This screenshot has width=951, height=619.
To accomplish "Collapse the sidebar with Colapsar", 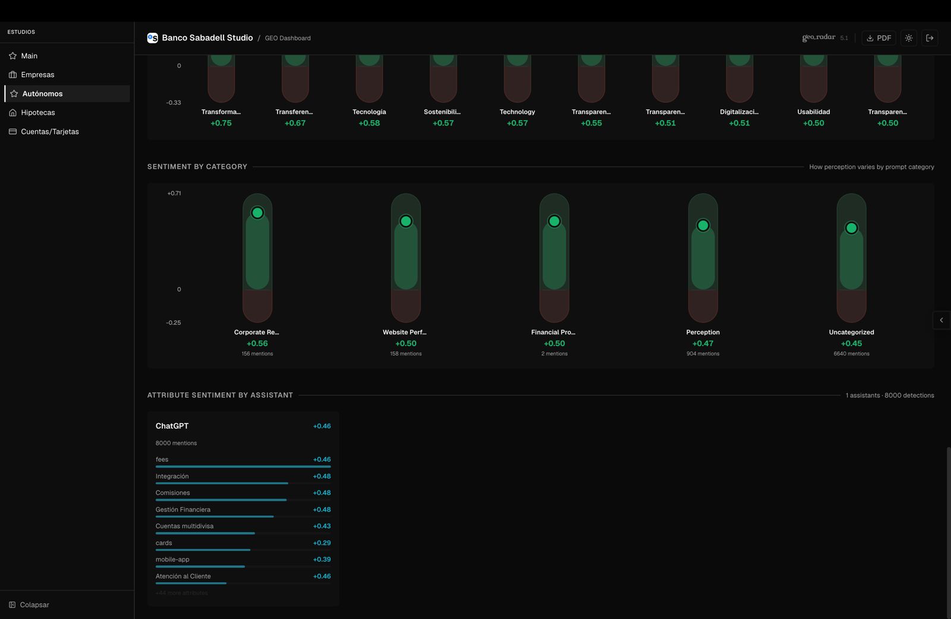I will 34,605.
